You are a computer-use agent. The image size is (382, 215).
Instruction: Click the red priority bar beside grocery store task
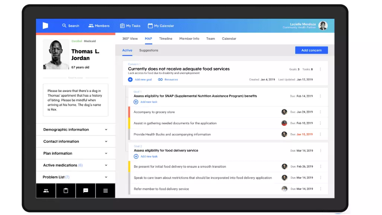(129, 112)
